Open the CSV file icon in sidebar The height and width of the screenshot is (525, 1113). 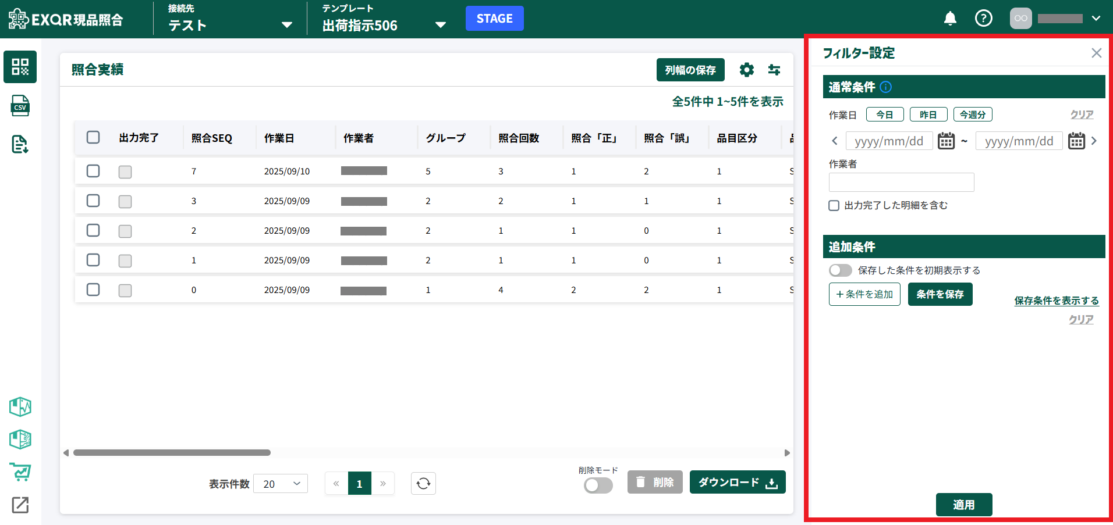20,106
